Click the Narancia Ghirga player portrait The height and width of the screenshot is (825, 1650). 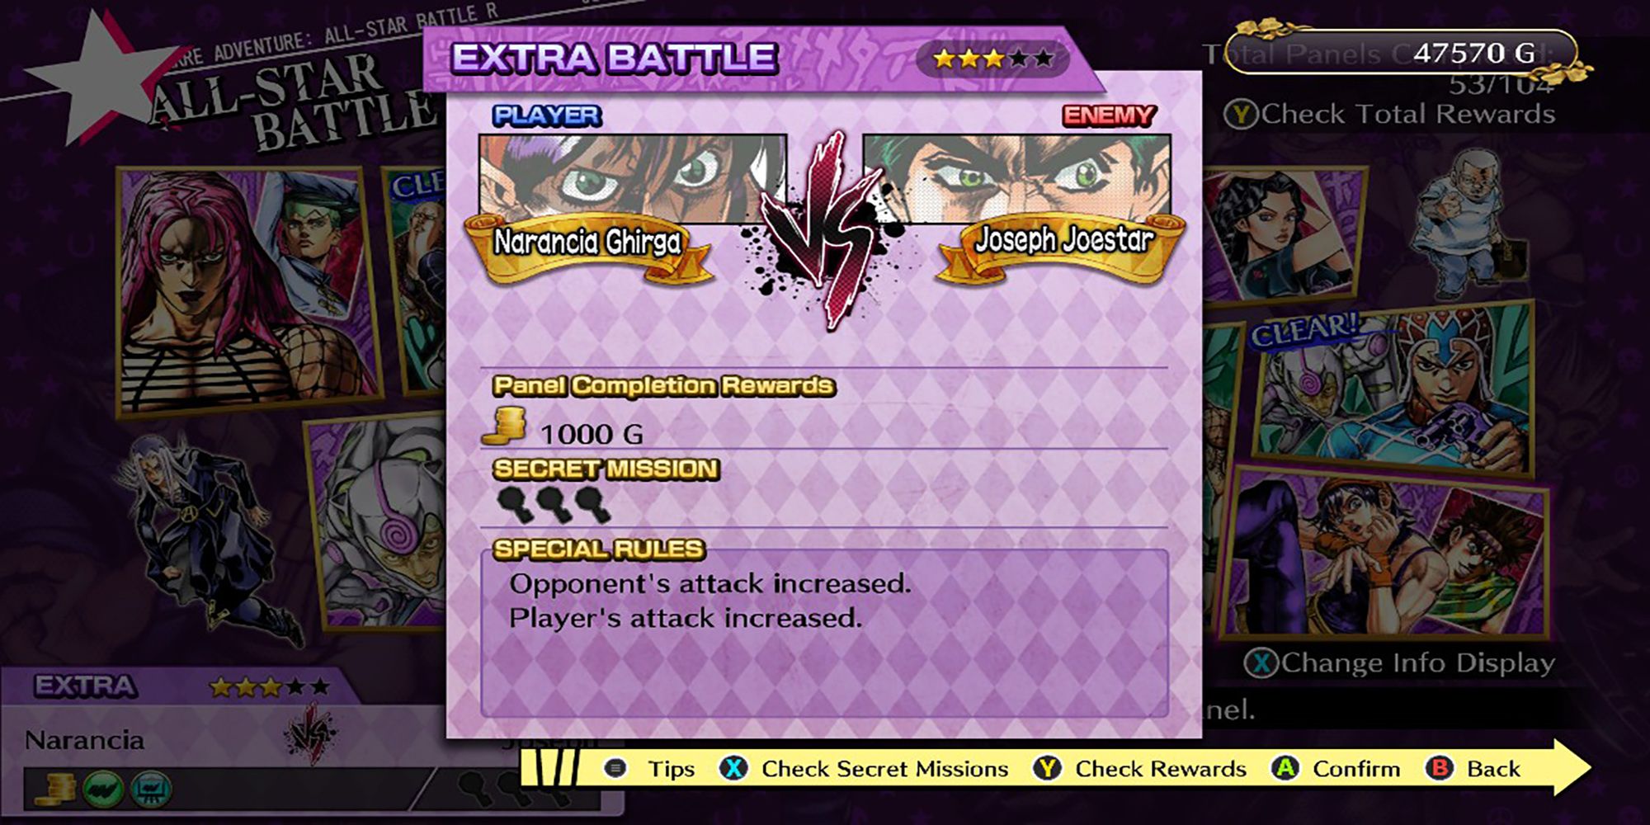click(633, 178)
